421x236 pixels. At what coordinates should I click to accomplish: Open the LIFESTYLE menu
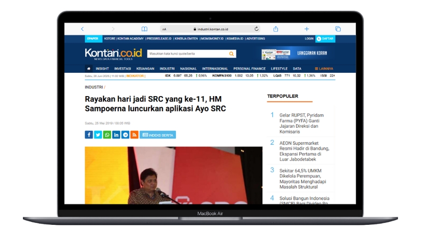tap(279, 69)
